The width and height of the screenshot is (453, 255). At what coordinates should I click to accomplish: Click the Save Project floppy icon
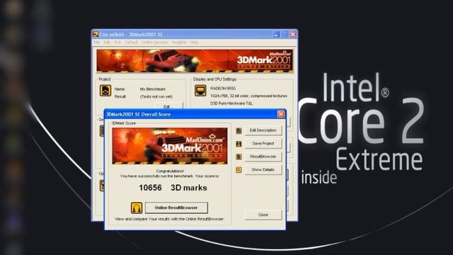click(x=239, y=144)
